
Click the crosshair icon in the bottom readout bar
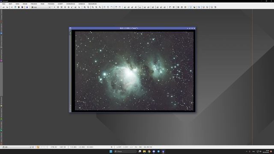[x=111, y=147]
